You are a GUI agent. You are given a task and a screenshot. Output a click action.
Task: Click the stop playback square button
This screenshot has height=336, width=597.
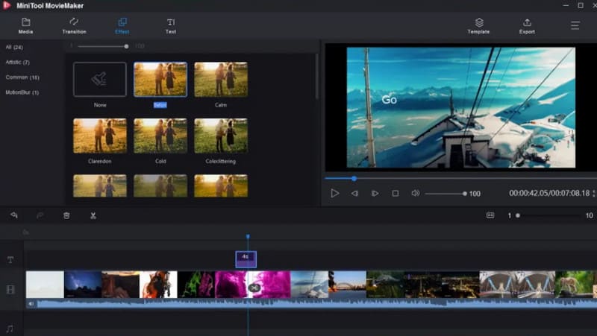pos(396,193)
